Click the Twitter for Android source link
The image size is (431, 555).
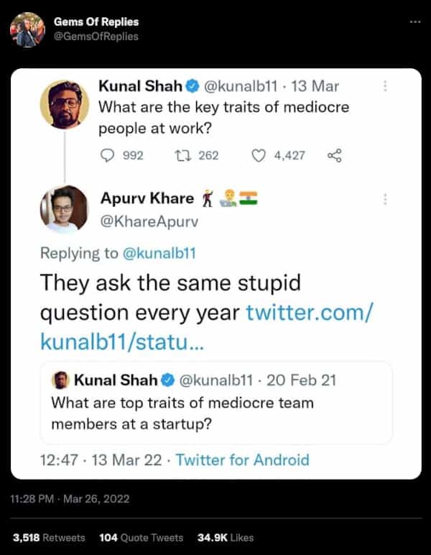click(242, 460)
